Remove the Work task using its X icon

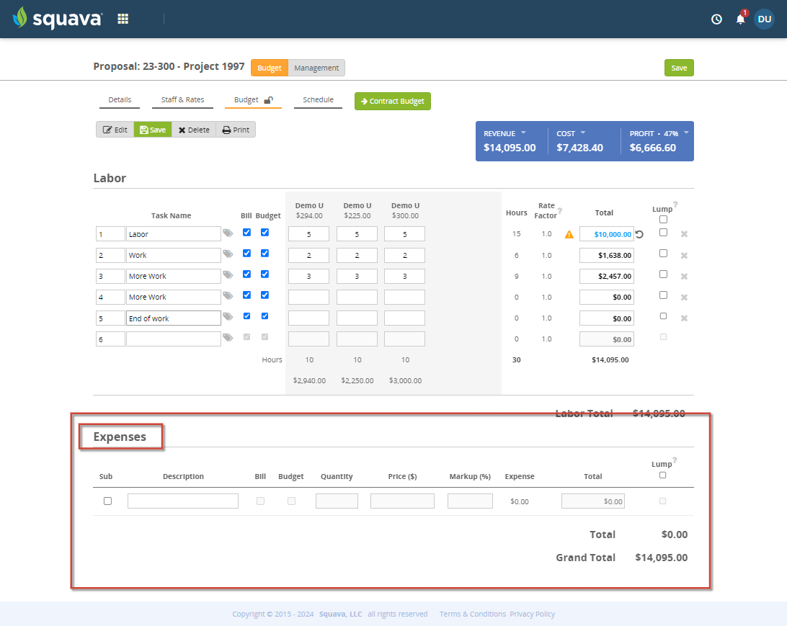point(683,254)
